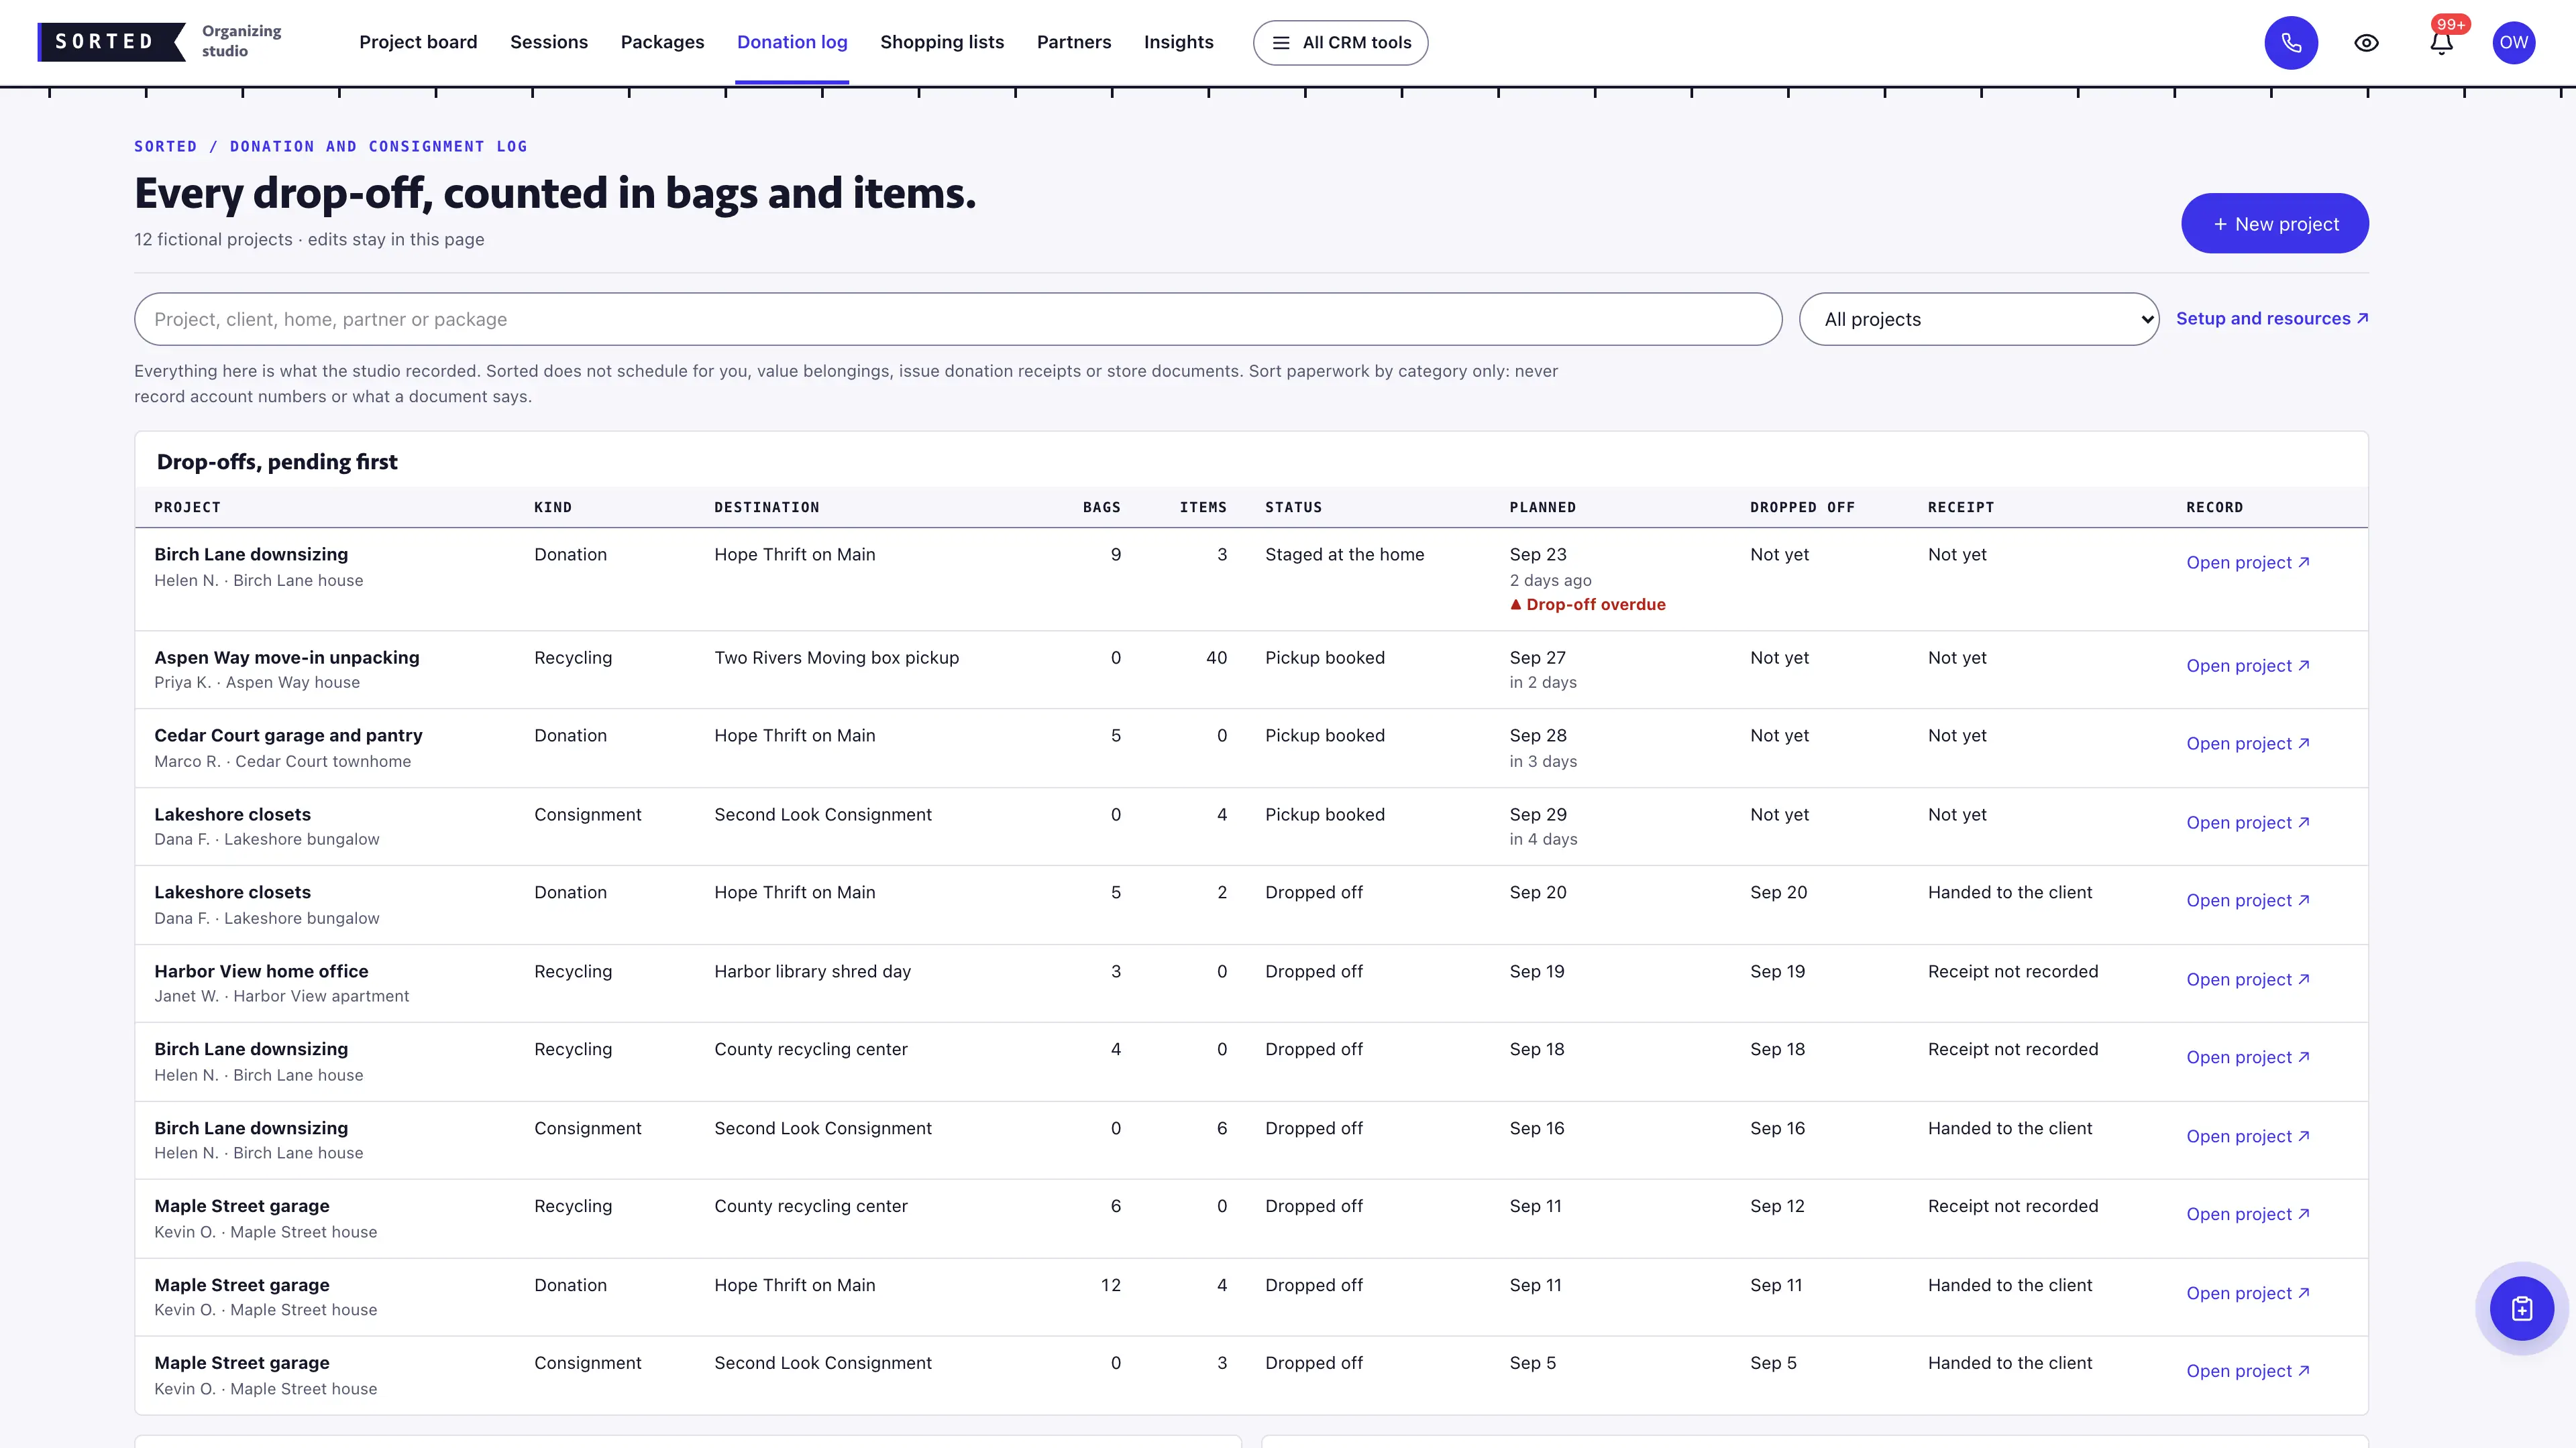This screenshot has width=2576, height=1448.
Task: Open project for Birch Lane Donation row
Action: point(2247,562)
